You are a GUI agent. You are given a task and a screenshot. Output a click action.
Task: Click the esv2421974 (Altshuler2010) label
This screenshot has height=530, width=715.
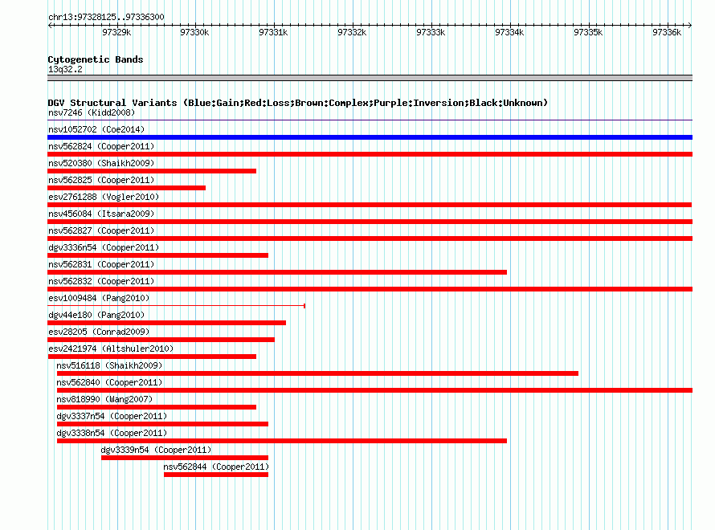[x=111, y=349]
